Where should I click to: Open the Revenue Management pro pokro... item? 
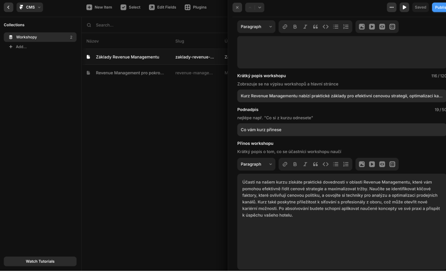click(x=130, y=73)
